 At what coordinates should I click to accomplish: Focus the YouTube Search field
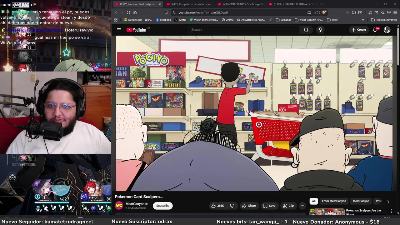tap(244, 30)
